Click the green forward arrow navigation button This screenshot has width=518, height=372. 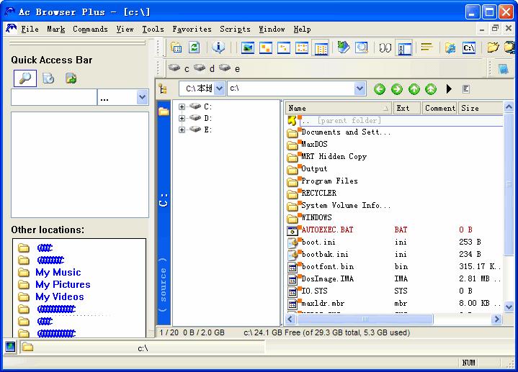coord(397,89)
